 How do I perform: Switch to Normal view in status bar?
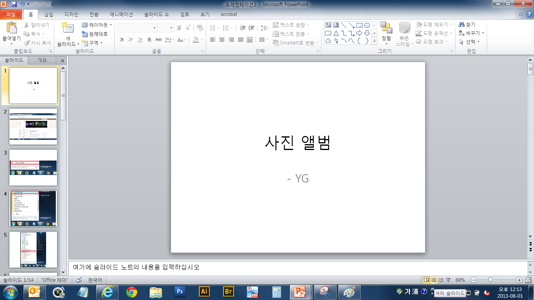pos(427,280)
